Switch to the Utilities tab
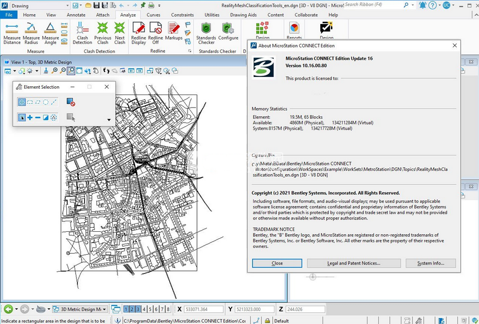479x324 pixels. click(x=212, y=15)
